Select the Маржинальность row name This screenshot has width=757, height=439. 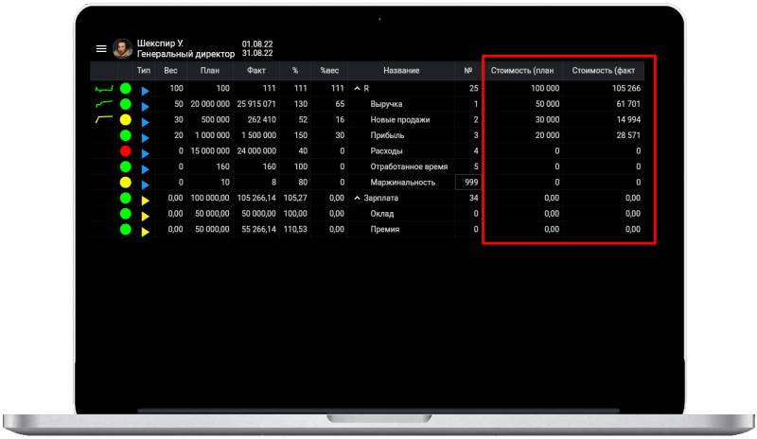point(403,182)
